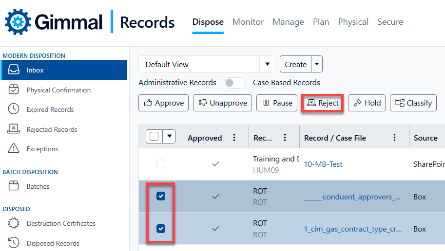
Task: Open Batches under Batch Disposition
Action: (38, 186)
